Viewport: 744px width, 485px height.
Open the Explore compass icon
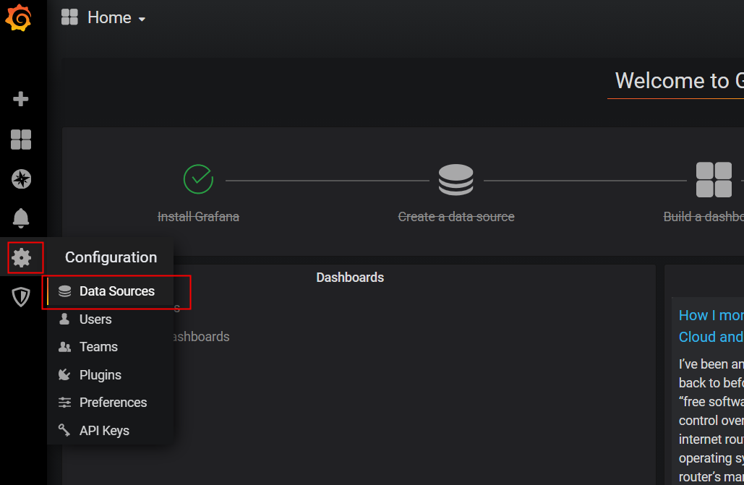[x=21, y=179]
